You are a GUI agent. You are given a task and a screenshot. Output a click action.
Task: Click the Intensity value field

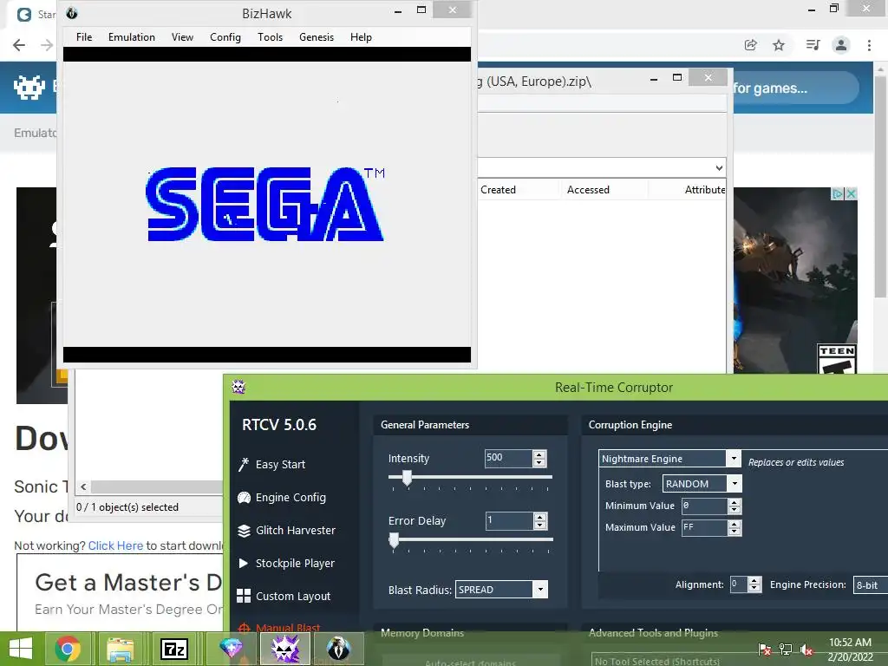(x=508, y=458)
